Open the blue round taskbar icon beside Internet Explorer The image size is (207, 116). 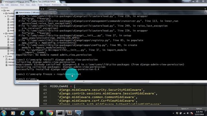(x=32, y=113)
